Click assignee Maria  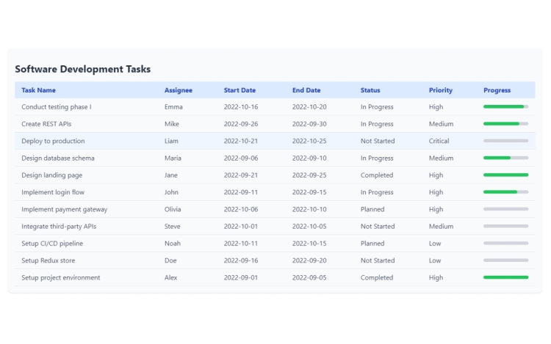(x=173, y=158)
